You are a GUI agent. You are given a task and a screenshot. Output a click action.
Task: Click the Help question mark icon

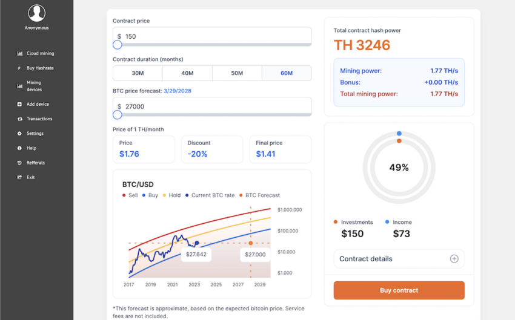[x=20, y=148]
